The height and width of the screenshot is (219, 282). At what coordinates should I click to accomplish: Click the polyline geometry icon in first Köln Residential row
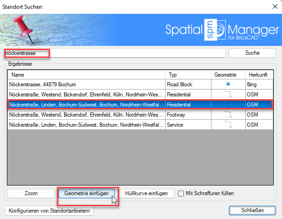click(x=228, y=95)
